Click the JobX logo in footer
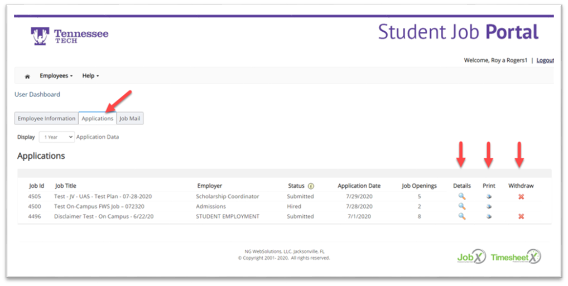This screenshot has height=286, width=568. (471, 257)
